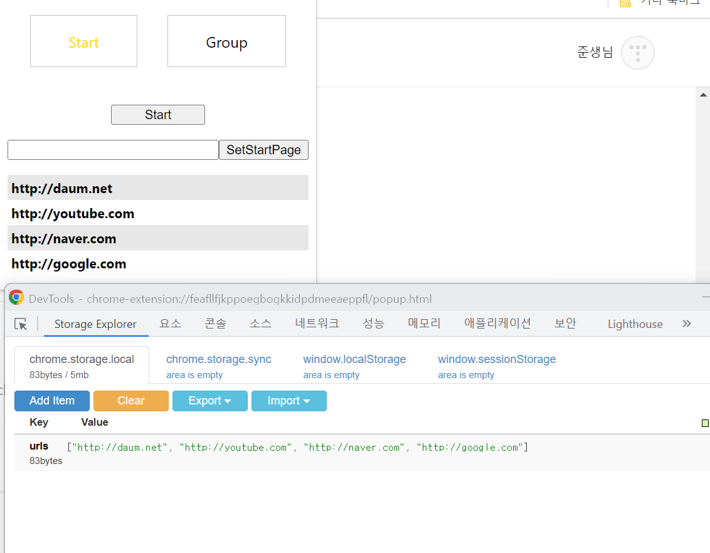Open the 네트워크 panel
This screenshot has height=553, width=710.
[317, 324]
